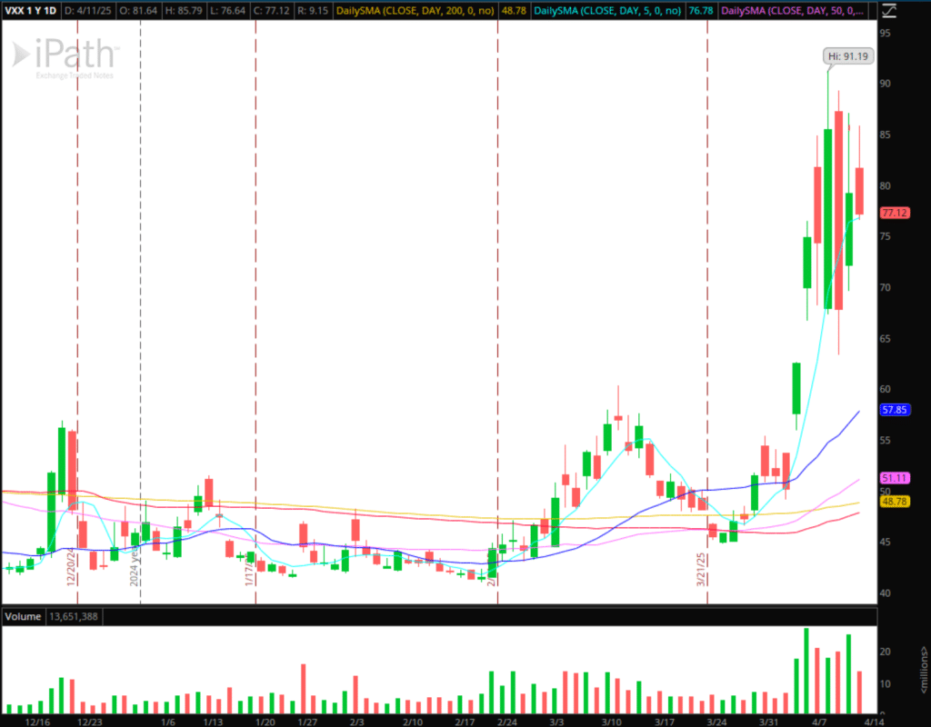Click the 20 mark on volume axis
Viewport: 931px width, 727px height.
click(886, 652)
